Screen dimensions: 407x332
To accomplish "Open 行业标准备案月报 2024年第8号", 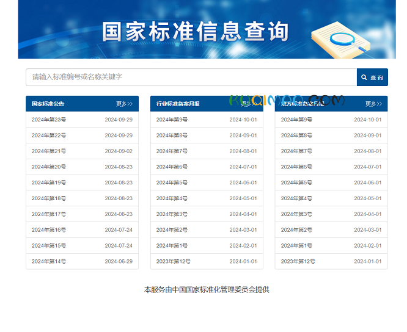I will pos(172,135).
